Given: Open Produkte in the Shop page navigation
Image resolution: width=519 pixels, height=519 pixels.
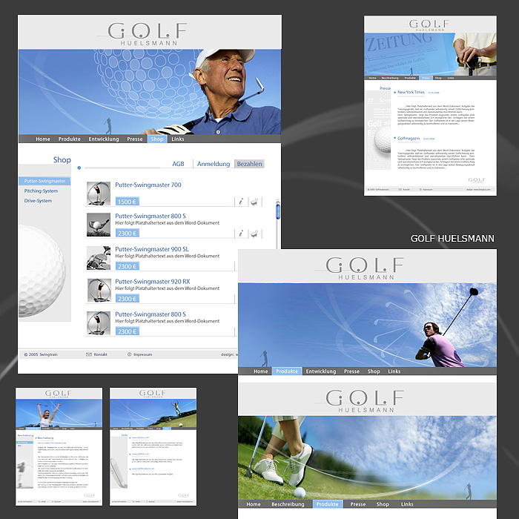Looking at the screenshot, I should coord(70,139).
